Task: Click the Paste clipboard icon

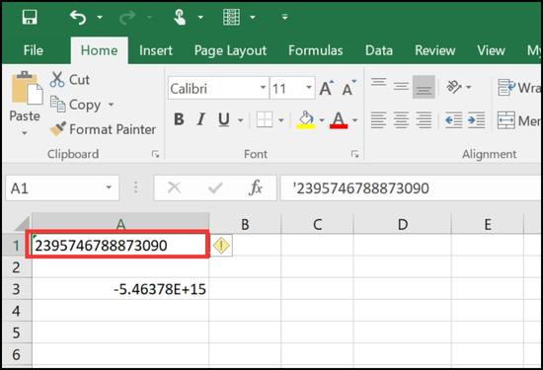Action: 27,88
